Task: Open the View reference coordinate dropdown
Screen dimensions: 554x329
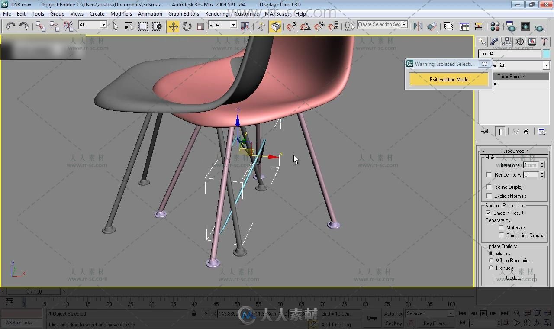Action: pyautogui.click(x=233, y=25)
